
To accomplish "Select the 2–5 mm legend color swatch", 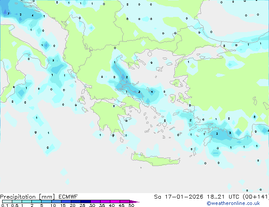I will pyautogui.click(x=36, y=202).
